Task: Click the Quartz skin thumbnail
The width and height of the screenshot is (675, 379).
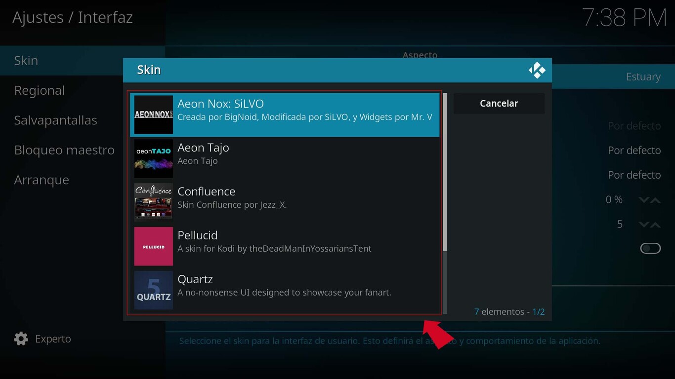Action: [x=153, y=290]
